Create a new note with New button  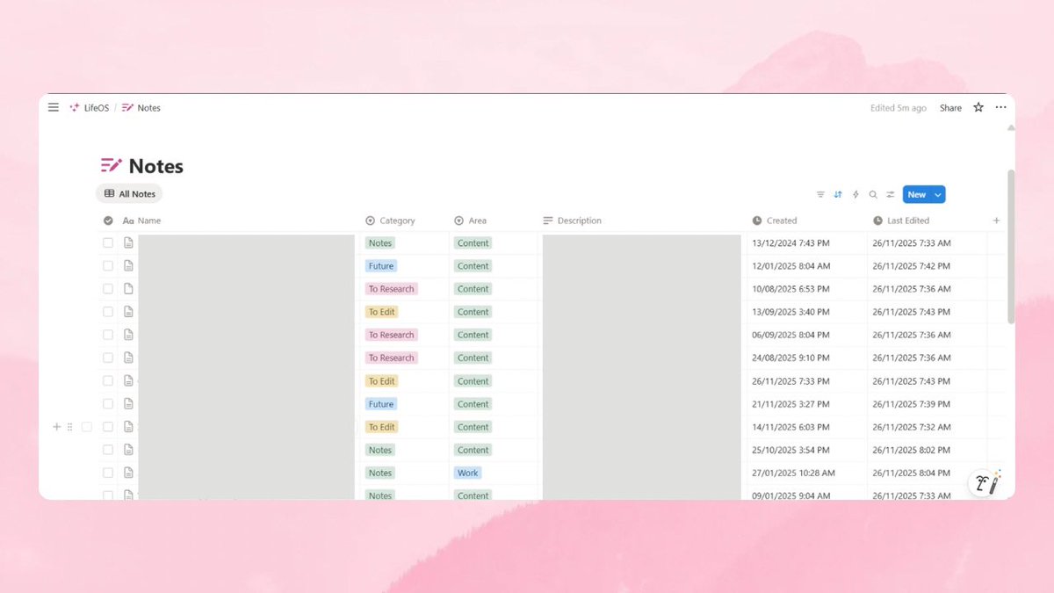pyautogui.click(x=917, y=195)
